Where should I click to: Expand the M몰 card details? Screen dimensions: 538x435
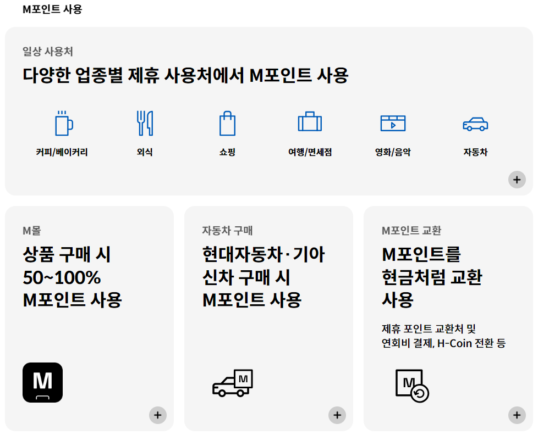click(157, 416)
